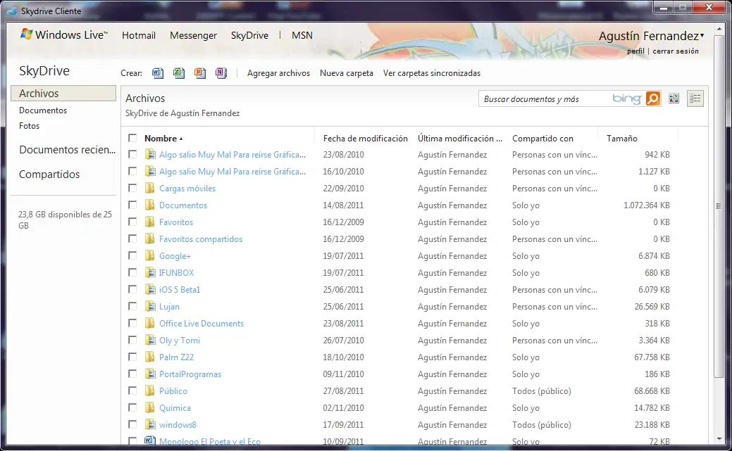This screenshot has width=732, height=451.
Task: Click the PortalProgramas folder icon
Action: (150, 374)
